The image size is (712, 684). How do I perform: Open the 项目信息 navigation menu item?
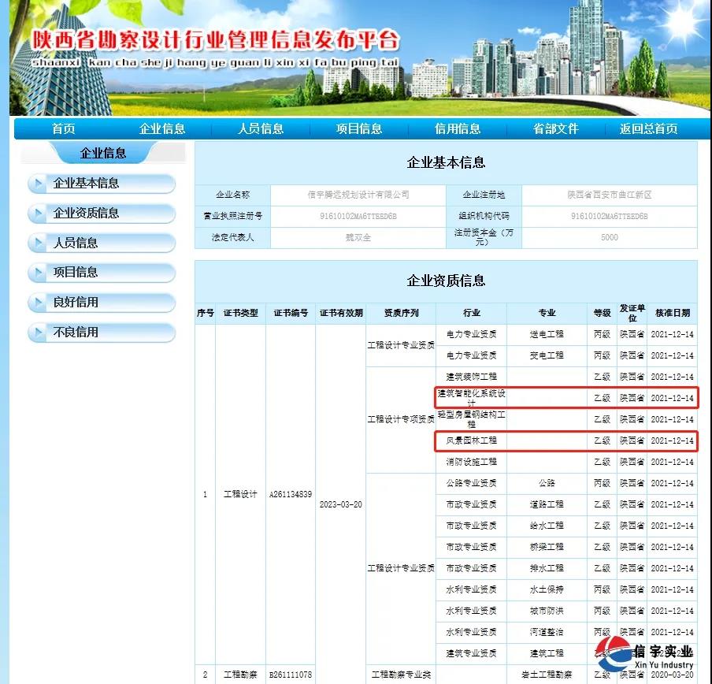(x=359, y=128)
